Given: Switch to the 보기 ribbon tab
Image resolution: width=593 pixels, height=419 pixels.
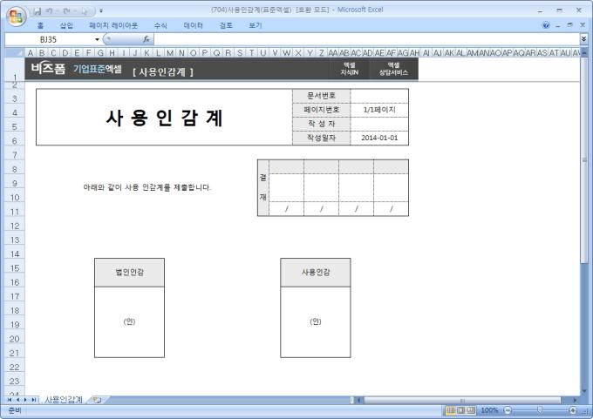Looking at the screenshot, I should pyautogui.click(x=256, y=25).
